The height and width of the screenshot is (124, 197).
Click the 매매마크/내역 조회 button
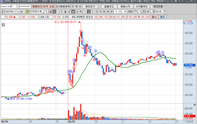(43, 6)
